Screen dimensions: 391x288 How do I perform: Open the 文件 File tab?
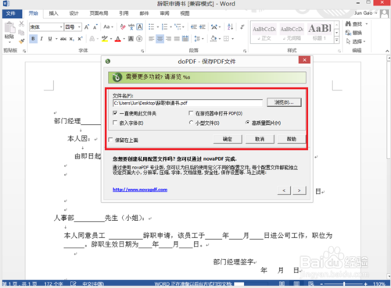point(11,13)
